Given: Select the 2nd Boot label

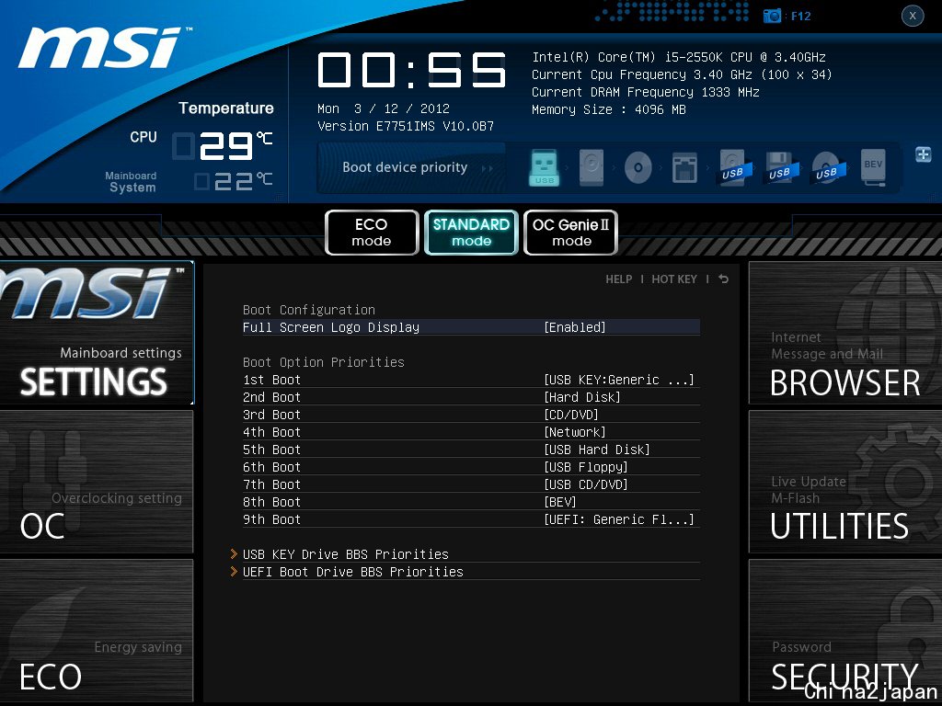Looking at the screenshot, I should tap(271, 397).
